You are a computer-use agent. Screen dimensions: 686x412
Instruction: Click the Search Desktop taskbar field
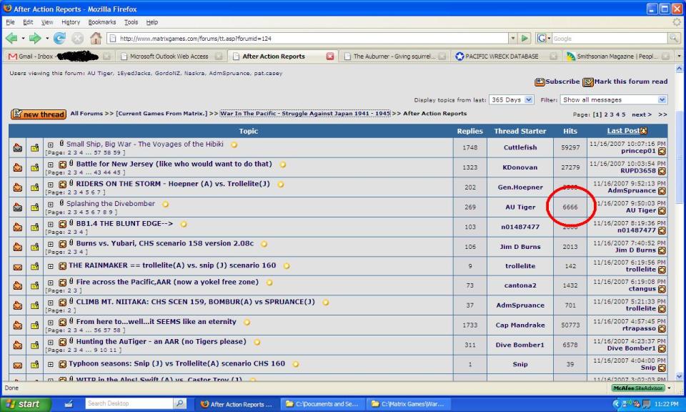tap(129, 403)
